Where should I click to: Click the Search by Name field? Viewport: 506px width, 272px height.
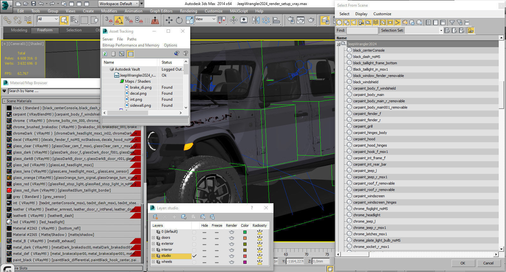(54, 91)
